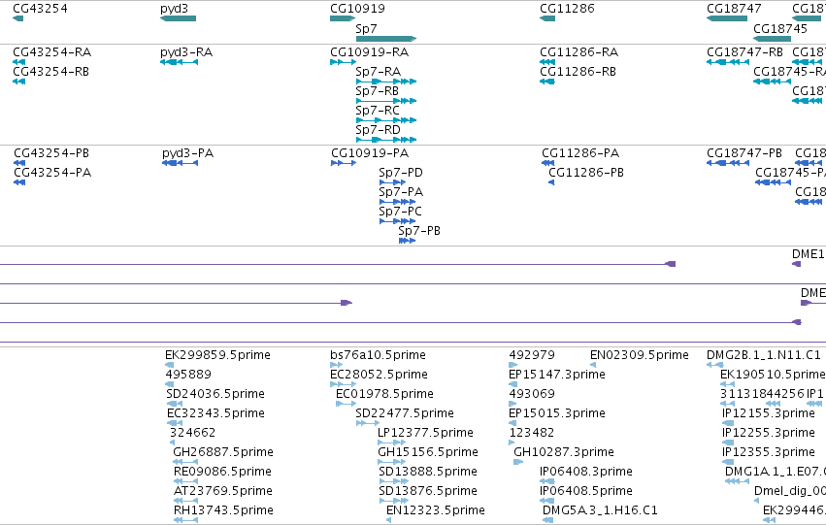
Task: Click the CG11286 gene label
Action: [x=567, y=9]
